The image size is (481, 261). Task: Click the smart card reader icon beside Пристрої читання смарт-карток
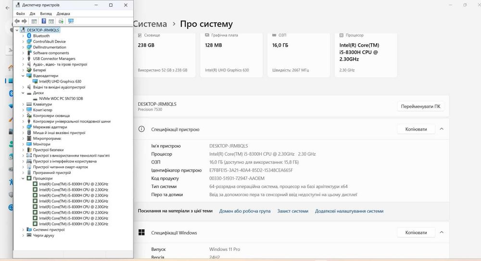coord(29,167)
